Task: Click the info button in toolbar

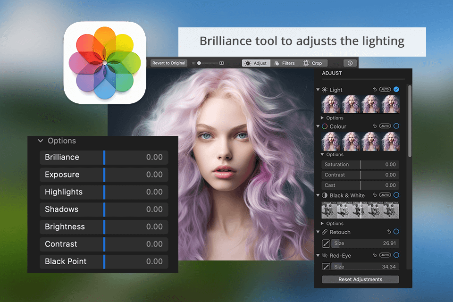Action: coord(350,63)
